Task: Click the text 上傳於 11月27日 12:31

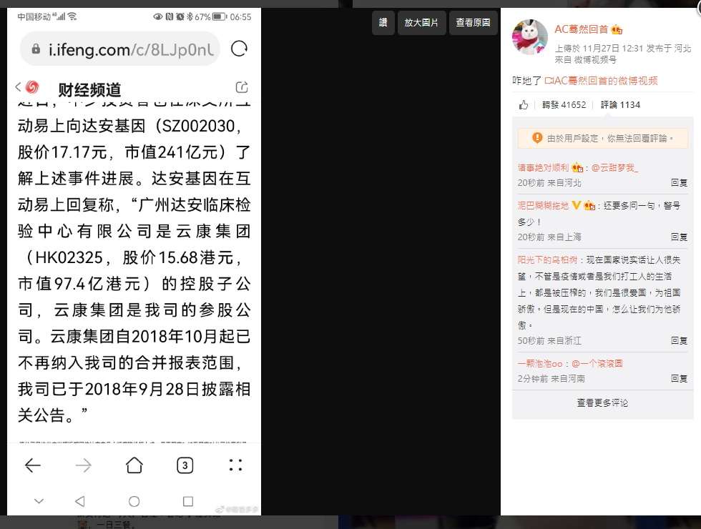Action: [599, 49]
